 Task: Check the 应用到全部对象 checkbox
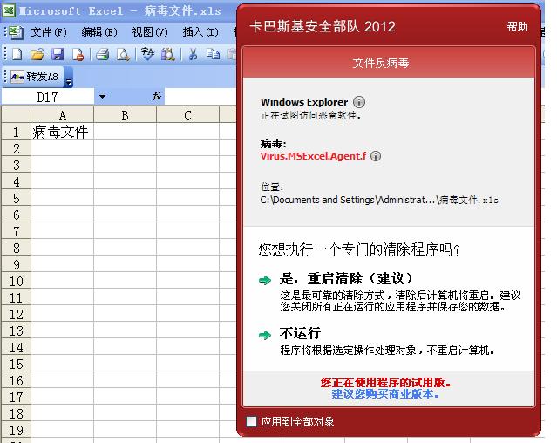pyautogui.click(x=252, y=422)
